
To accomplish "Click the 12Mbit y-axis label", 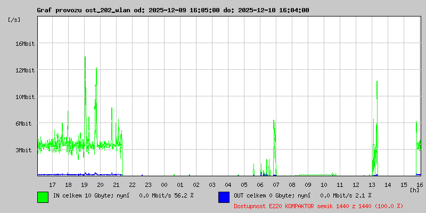I will 25,70.
